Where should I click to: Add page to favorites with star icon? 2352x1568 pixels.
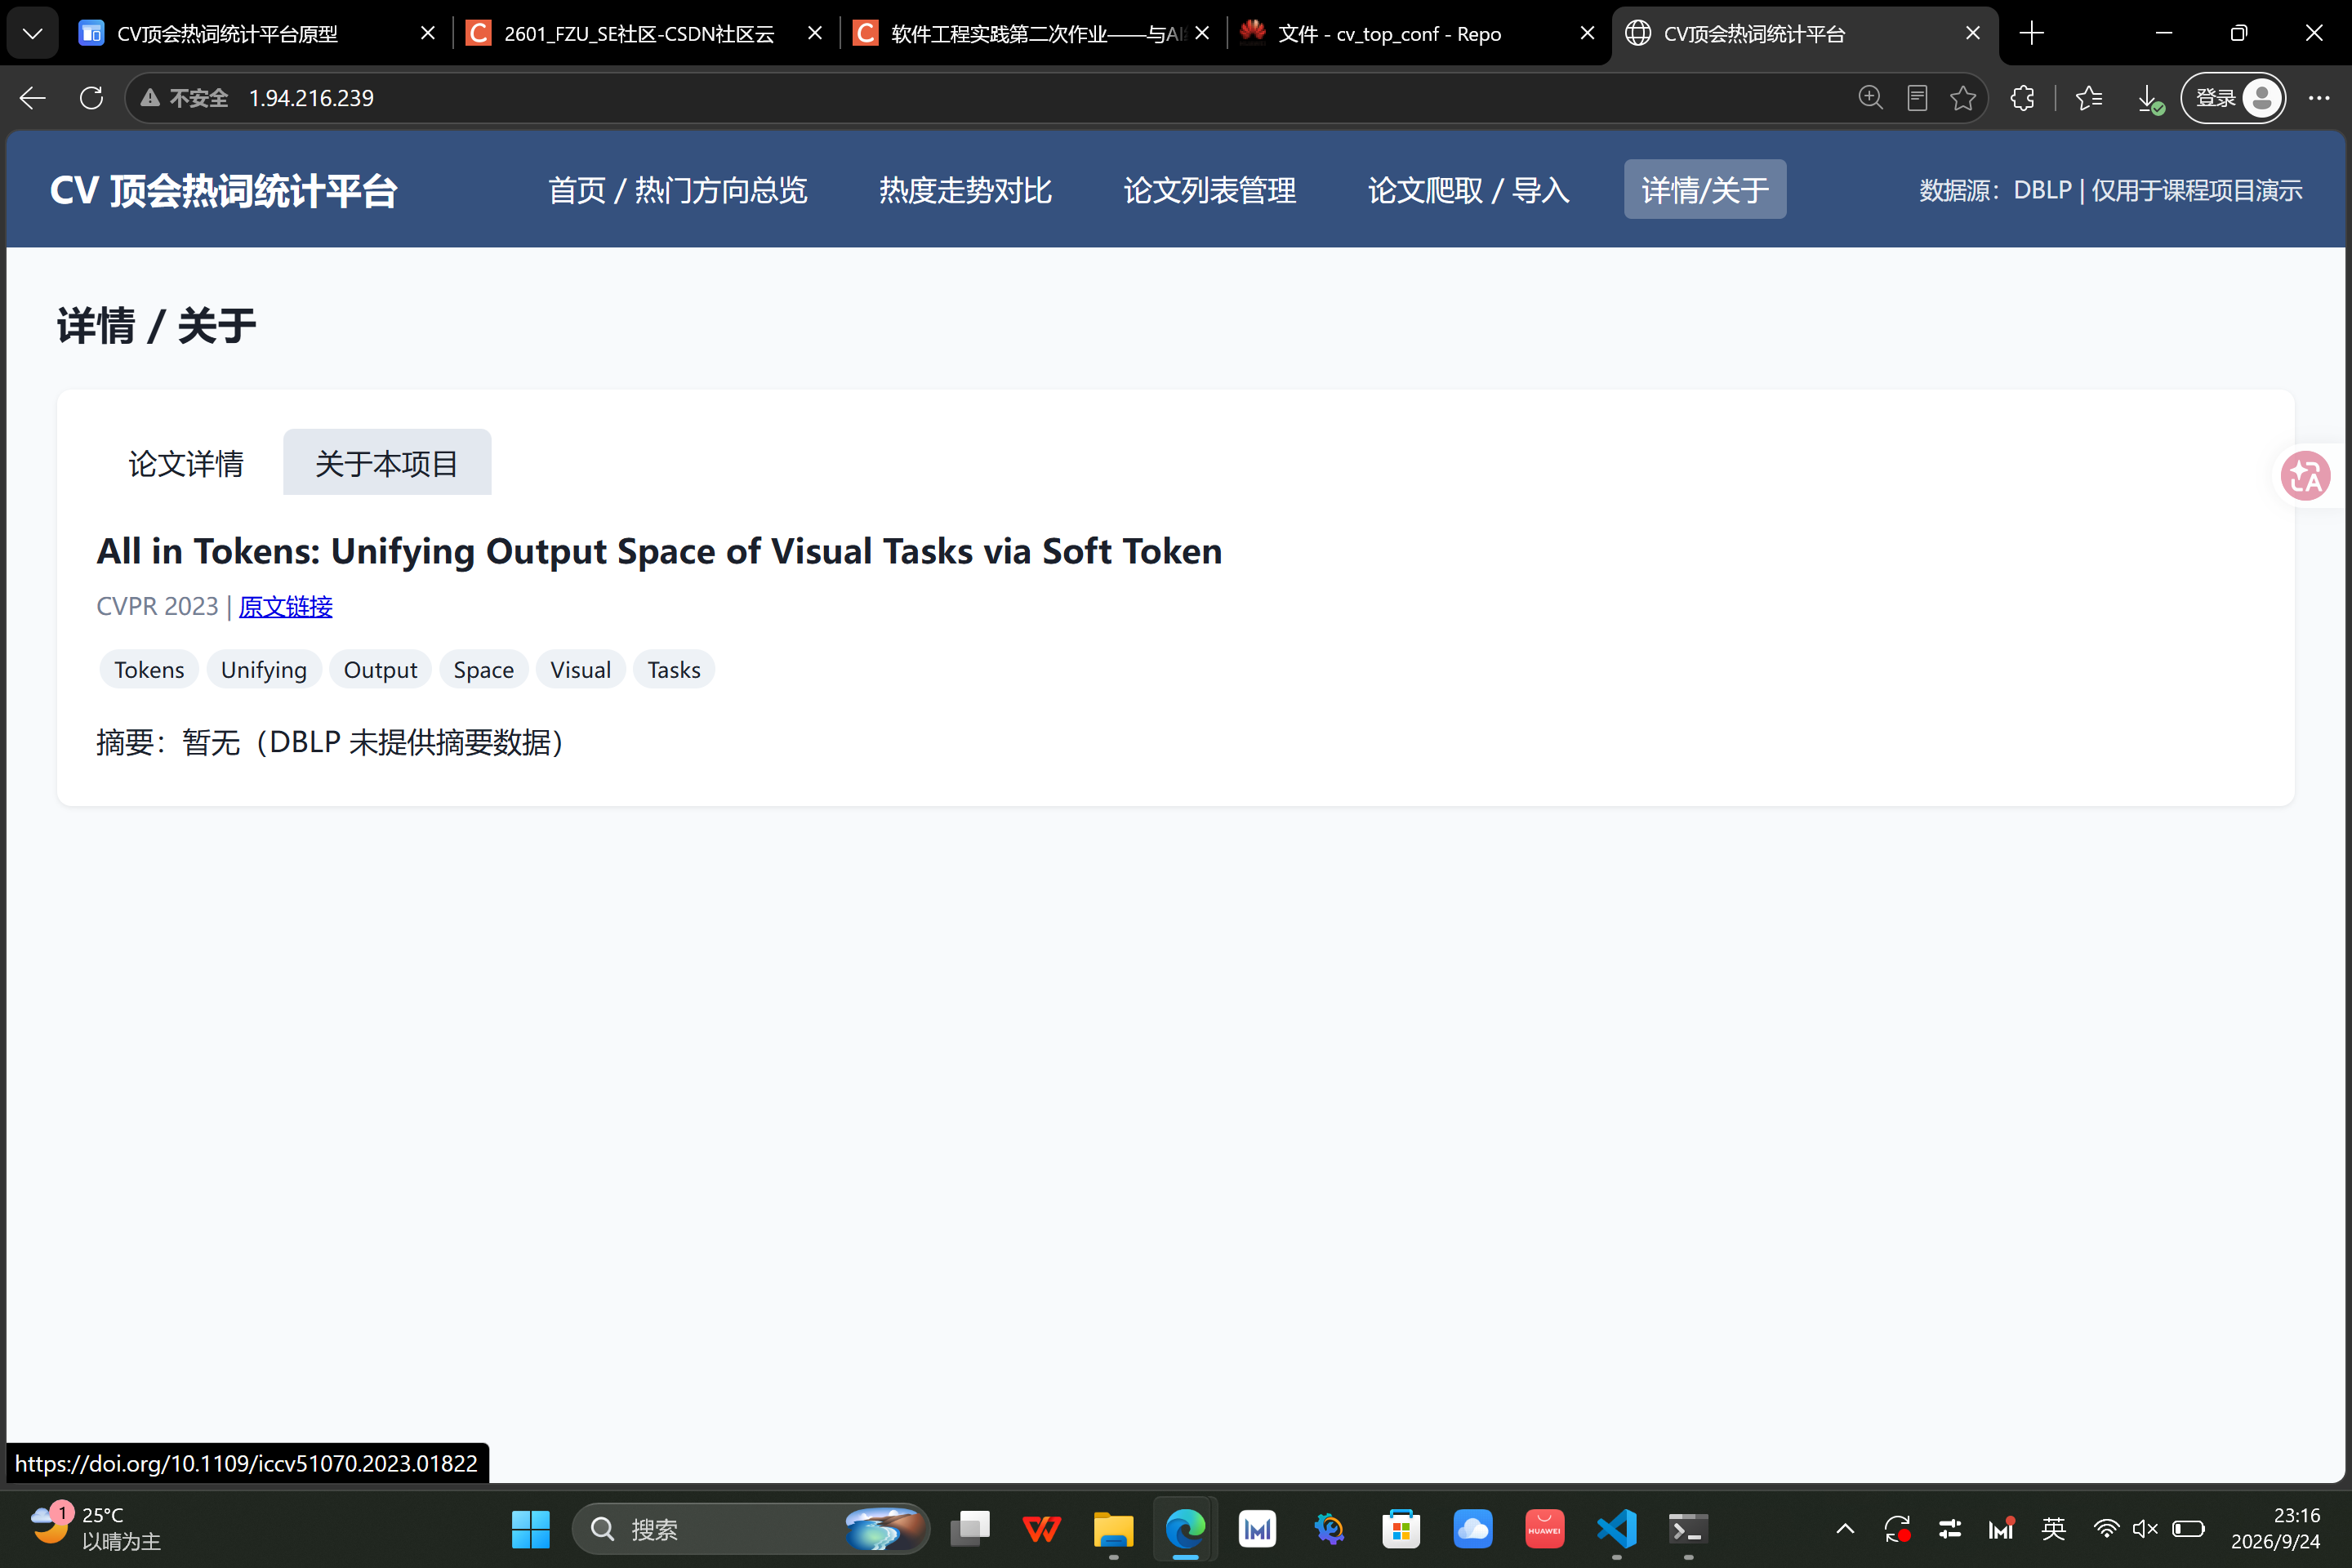(x=1963, y=98)
